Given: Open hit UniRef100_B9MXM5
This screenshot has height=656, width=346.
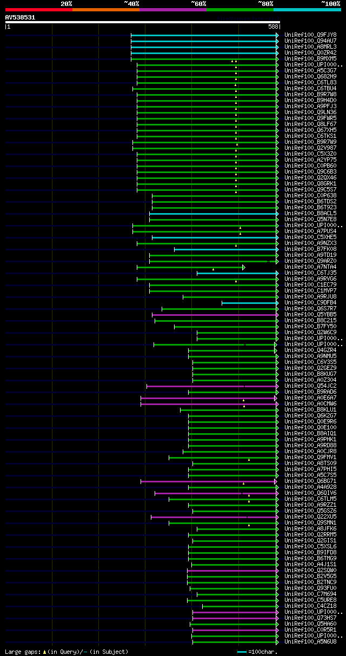Looking at the screenshot, I should click(310, 58).
